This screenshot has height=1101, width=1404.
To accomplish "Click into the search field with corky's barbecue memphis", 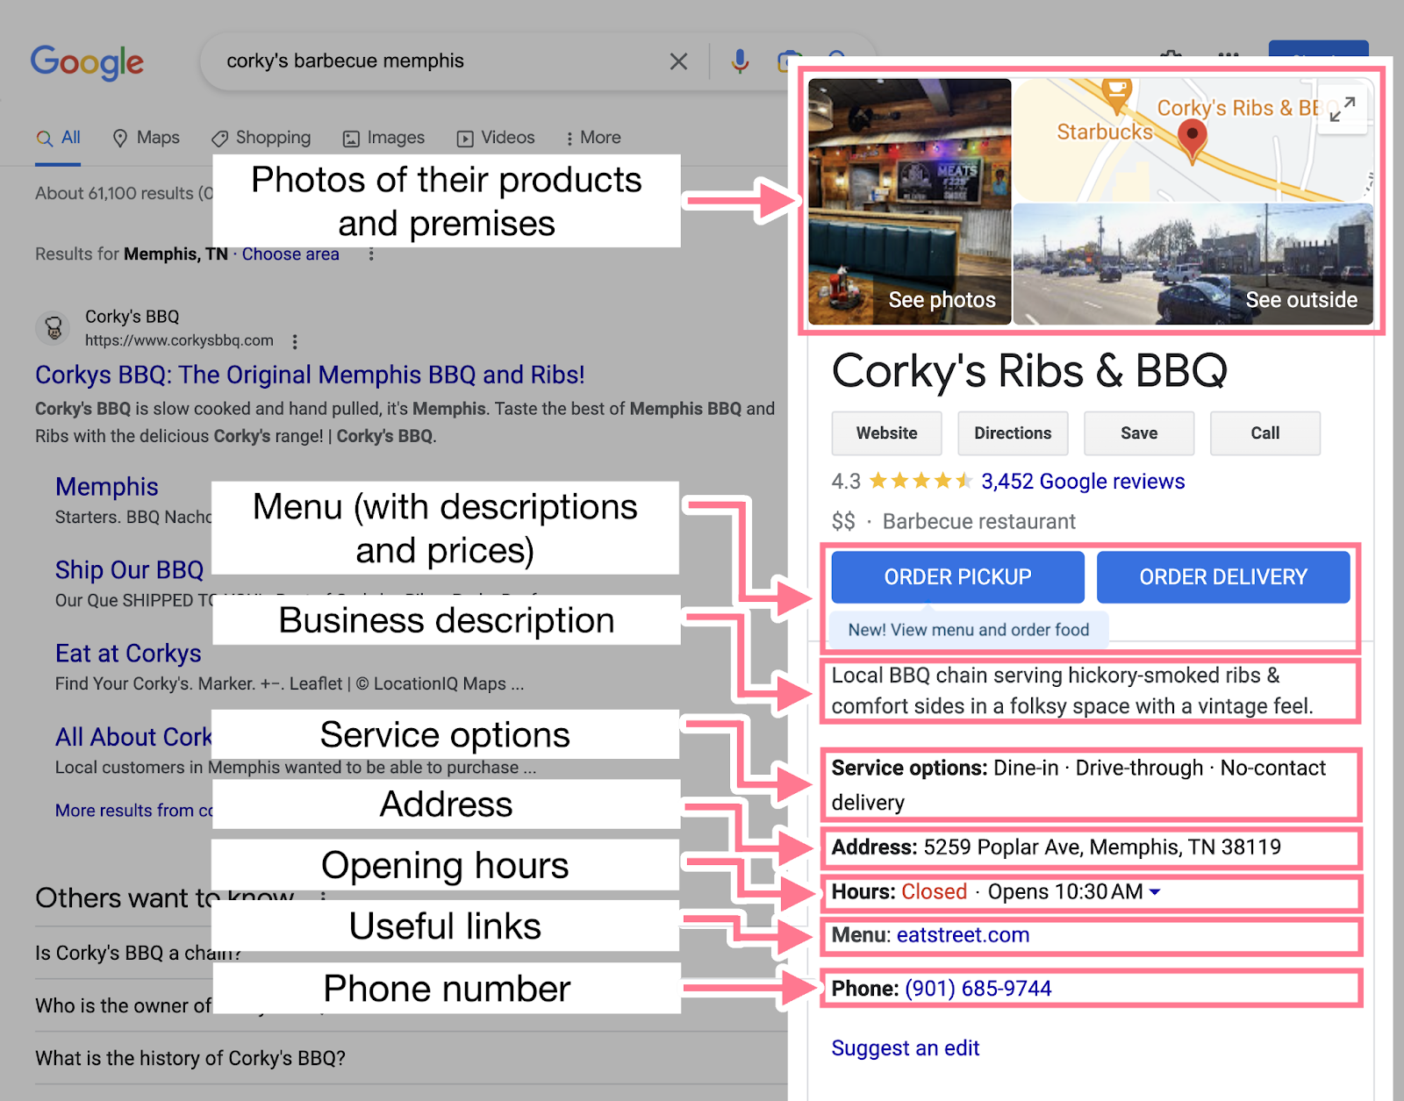I will 439,61.
